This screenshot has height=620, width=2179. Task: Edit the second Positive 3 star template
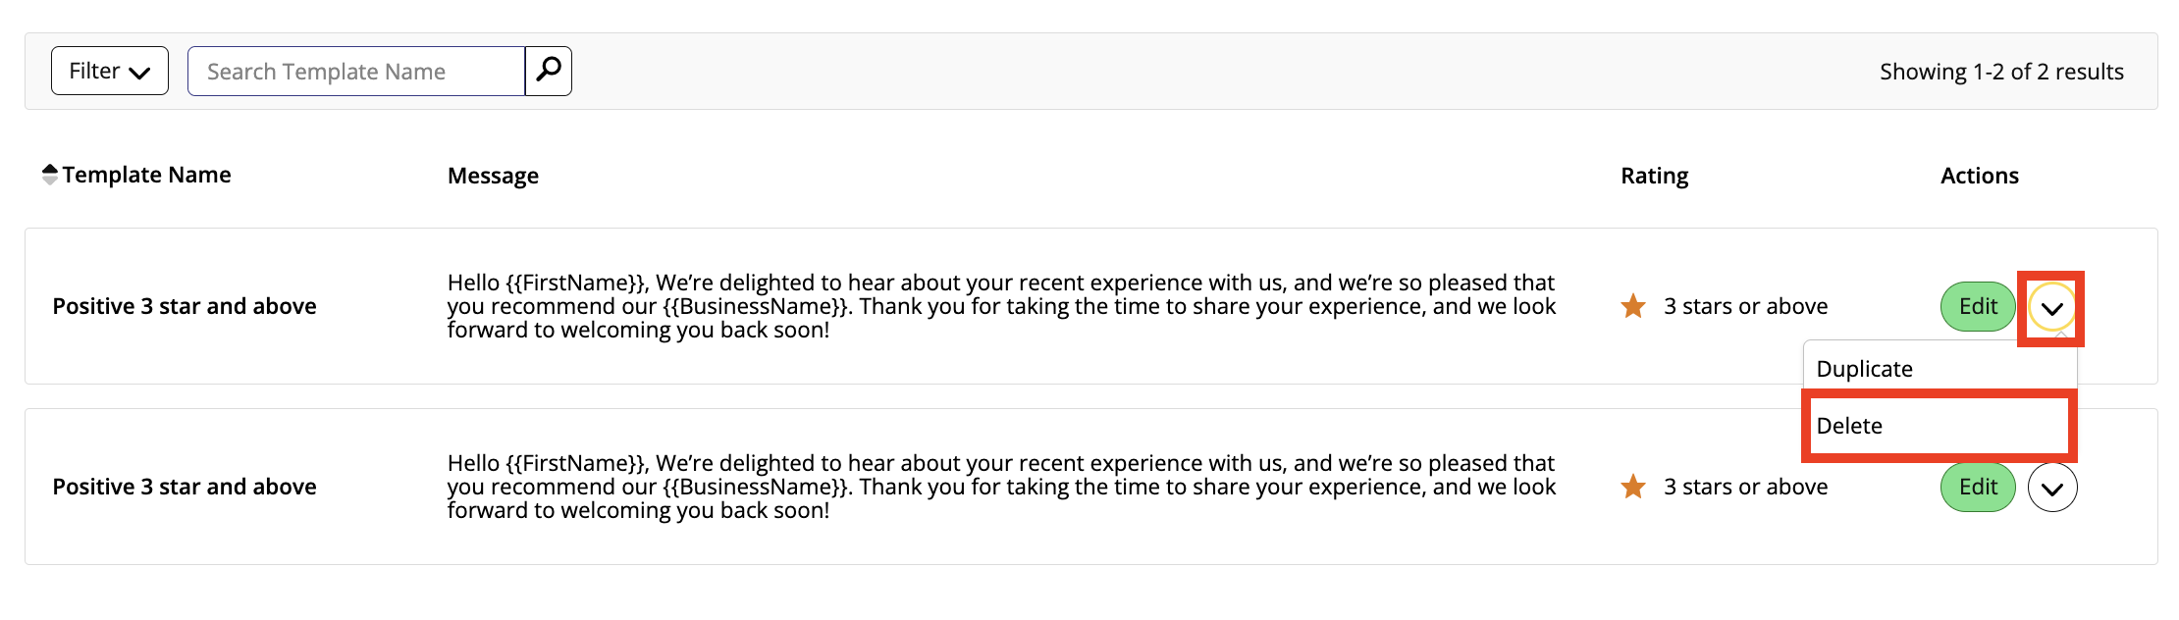click(1978, 488)
